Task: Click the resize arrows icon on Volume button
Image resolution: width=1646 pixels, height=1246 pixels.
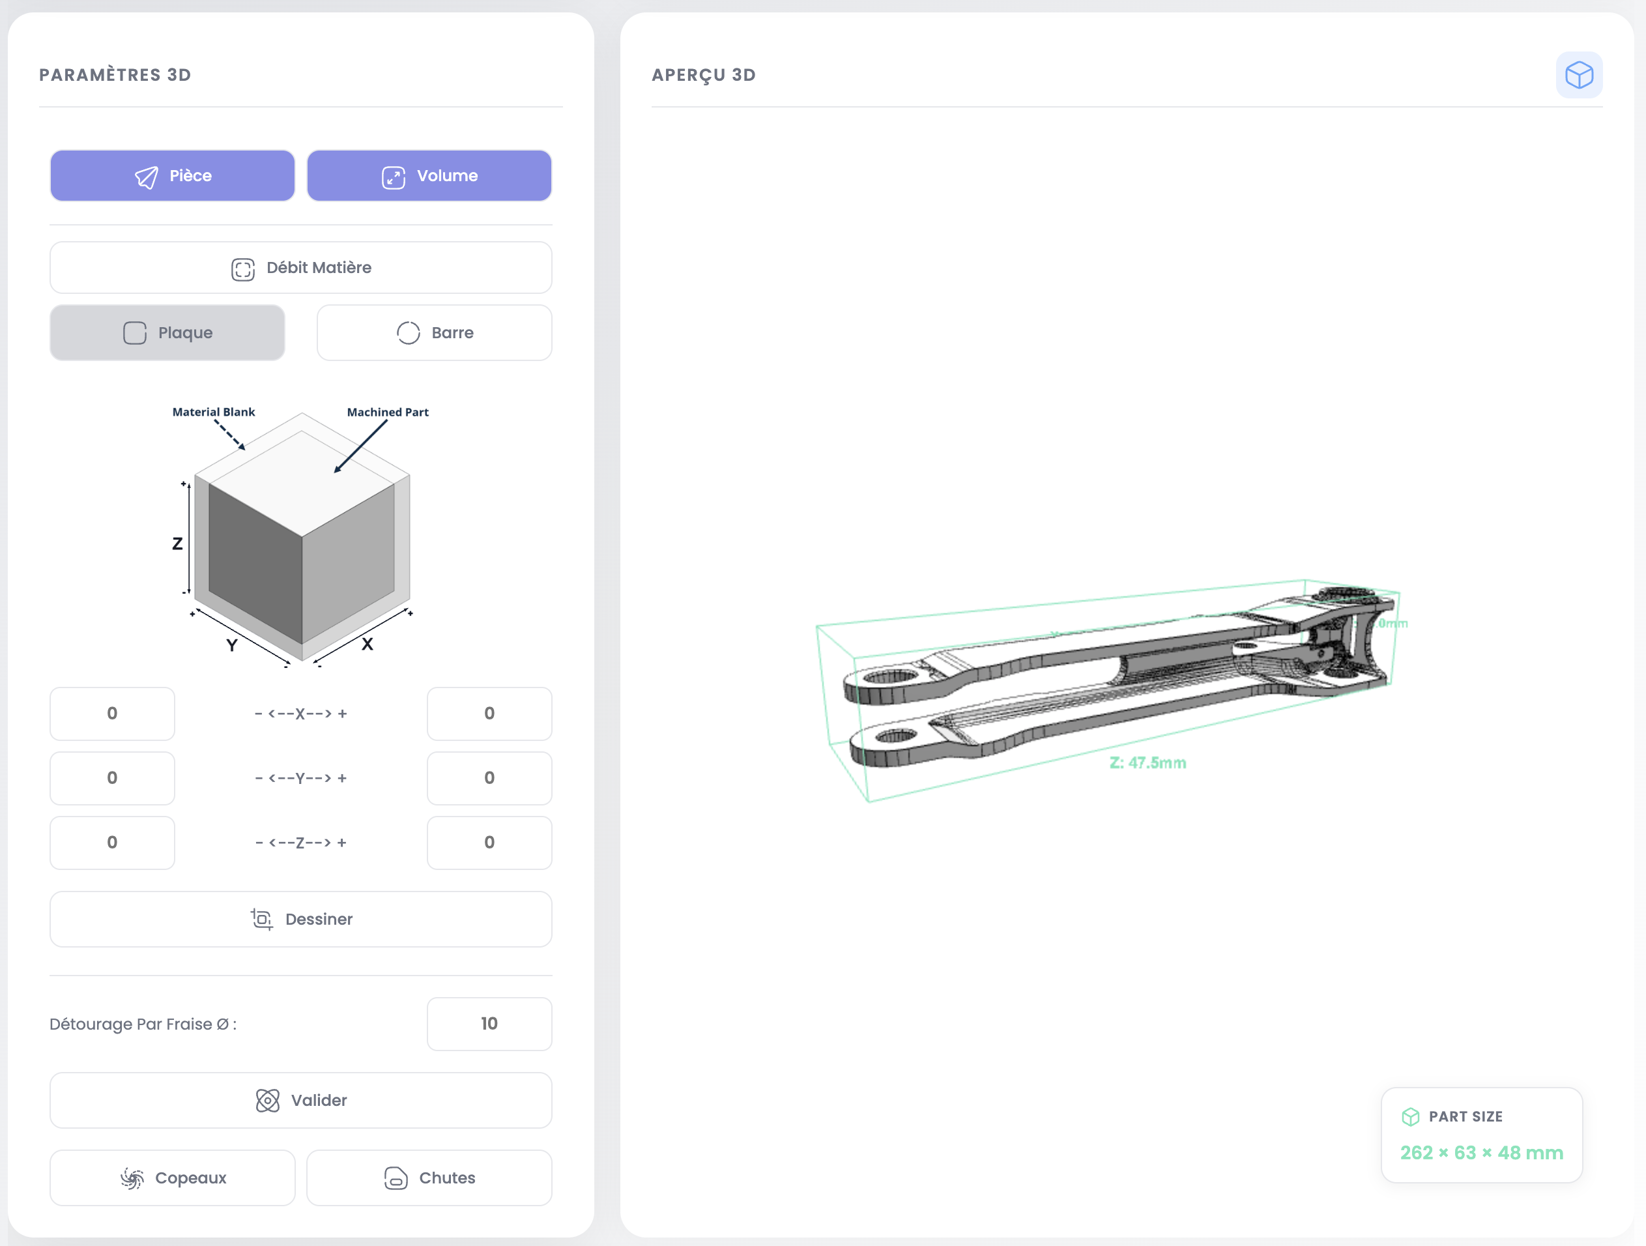Action: [393, 176]
